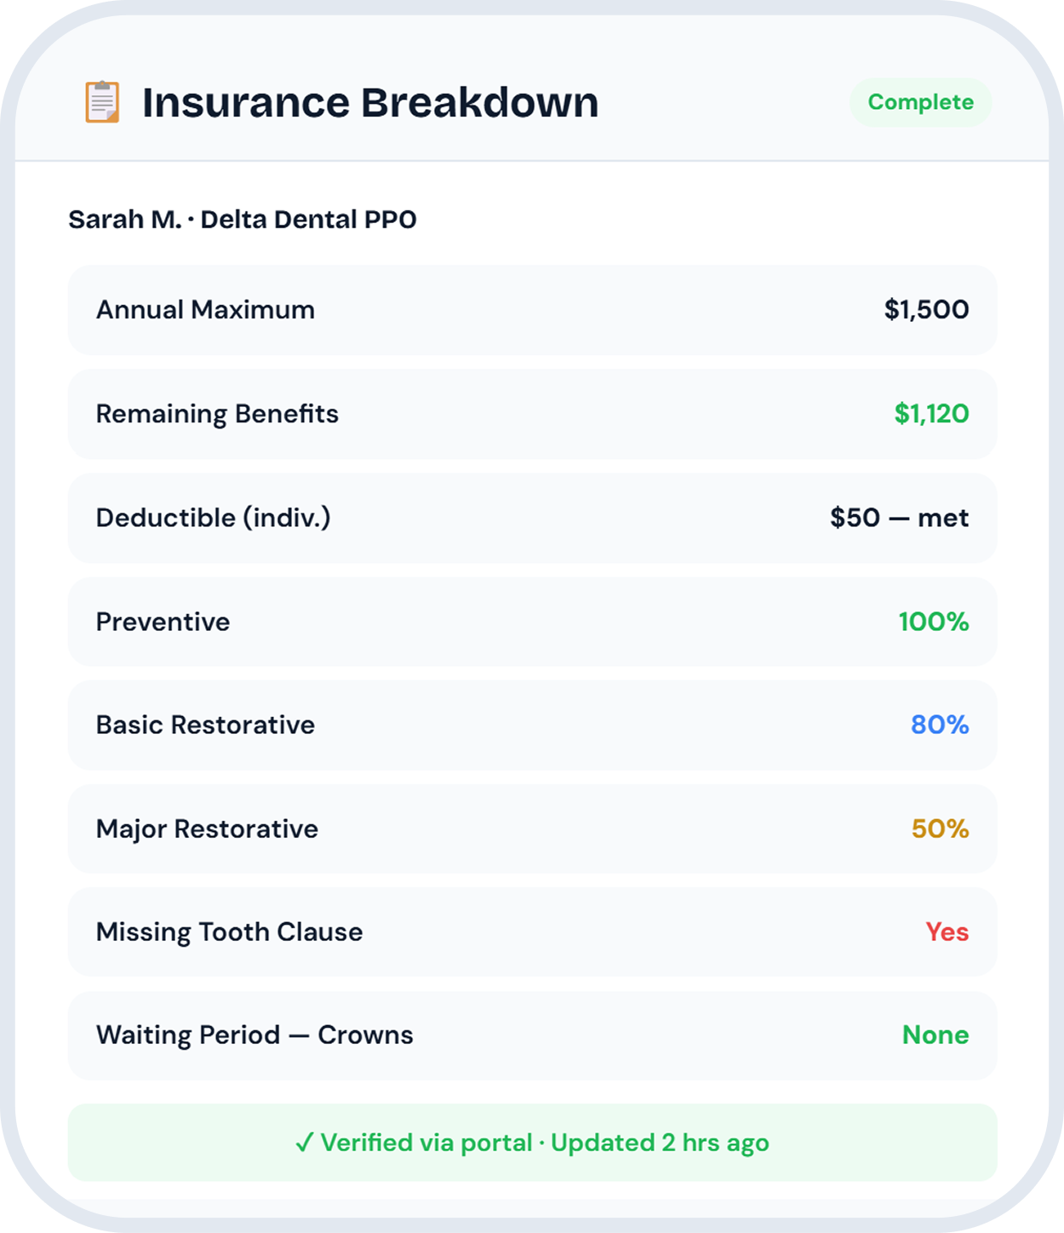The width and height of the screenshot is (1064, 1233).
Task: Click the Verified via portal status banner
Action: 532,1142
